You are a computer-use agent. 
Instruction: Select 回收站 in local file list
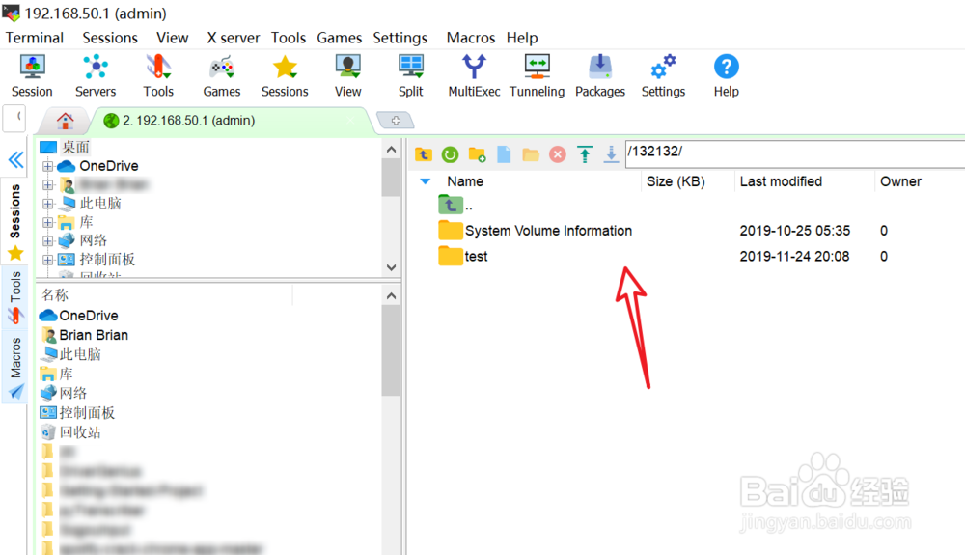[x=70, y=432]
